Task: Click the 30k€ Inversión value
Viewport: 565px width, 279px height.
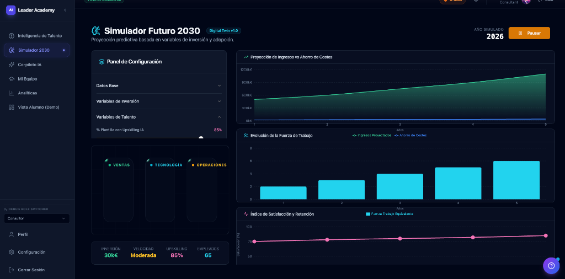Action: 111,255
